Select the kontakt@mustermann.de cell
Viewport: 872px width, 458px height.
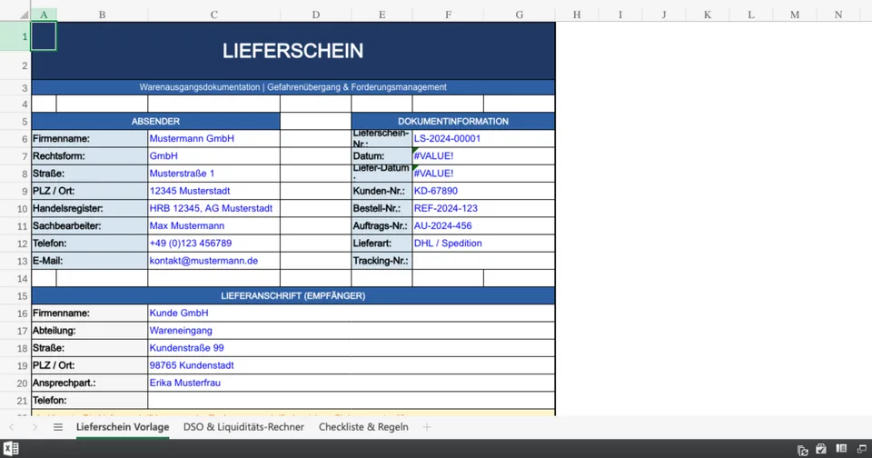point(213,261)
